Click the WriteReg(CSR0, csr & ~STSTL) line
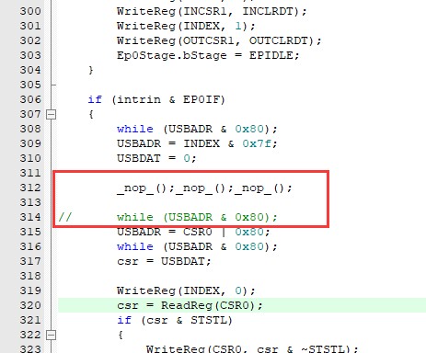 point(252,349)
